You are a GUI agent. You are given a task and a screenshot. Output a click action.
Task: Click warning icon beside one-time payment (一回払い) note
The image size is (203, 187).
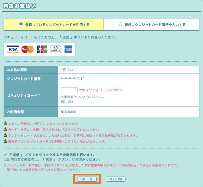click(5, 123)
